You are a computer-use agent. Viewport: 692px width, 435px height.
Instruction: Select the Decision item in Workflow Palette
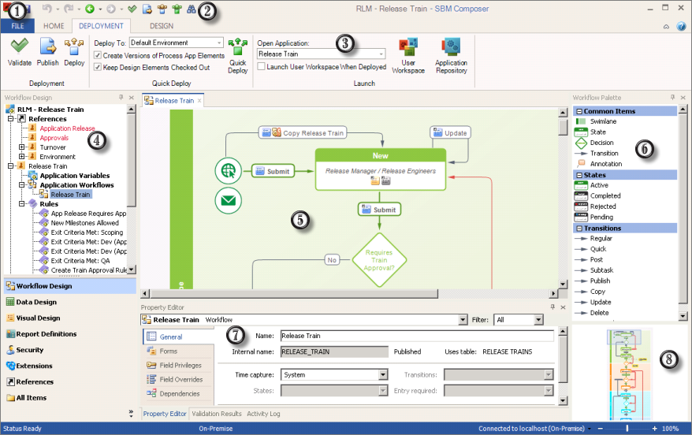click(x=601, y=143)
